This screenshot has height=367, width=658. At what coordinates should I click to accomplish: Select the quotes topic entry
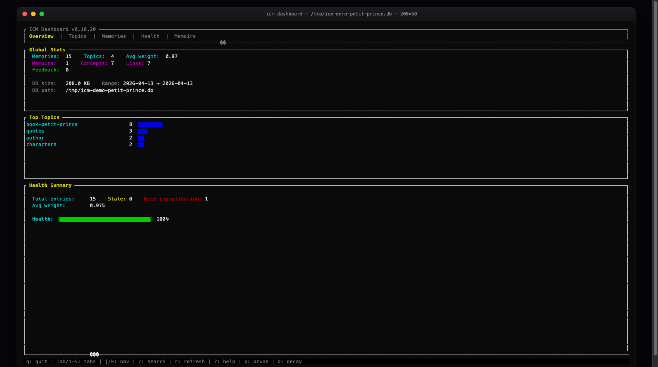tap(35, 131)
